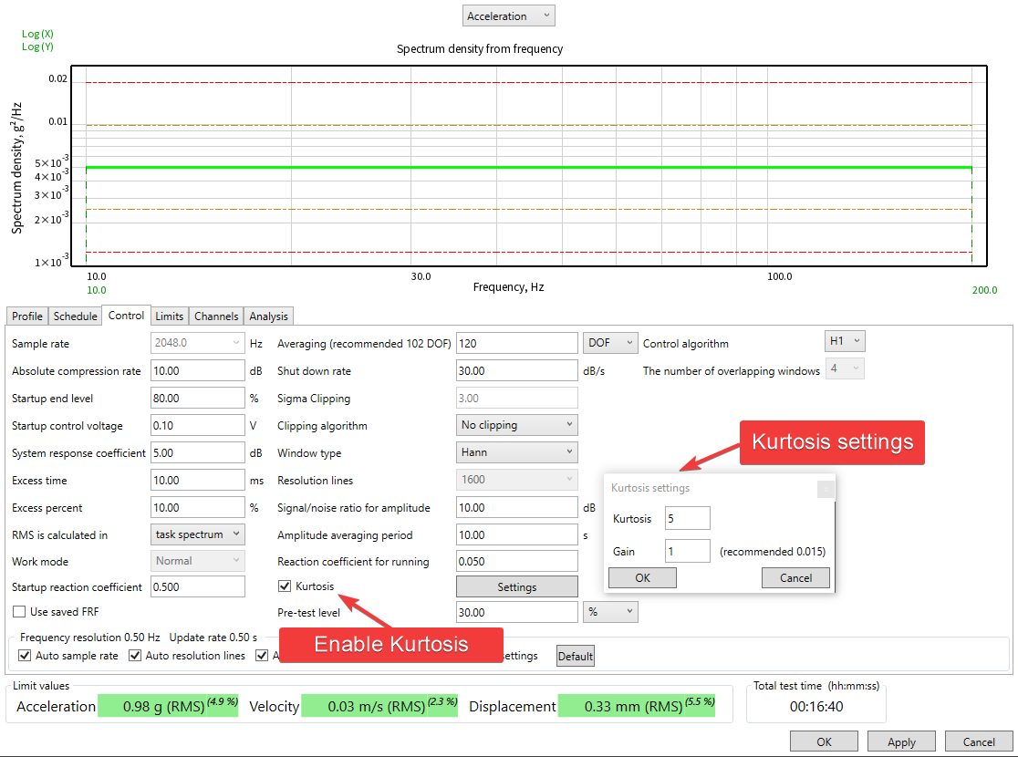Click the Excess percent input field
This screenshot has height=757, width=1018.
tap(197, 508)
